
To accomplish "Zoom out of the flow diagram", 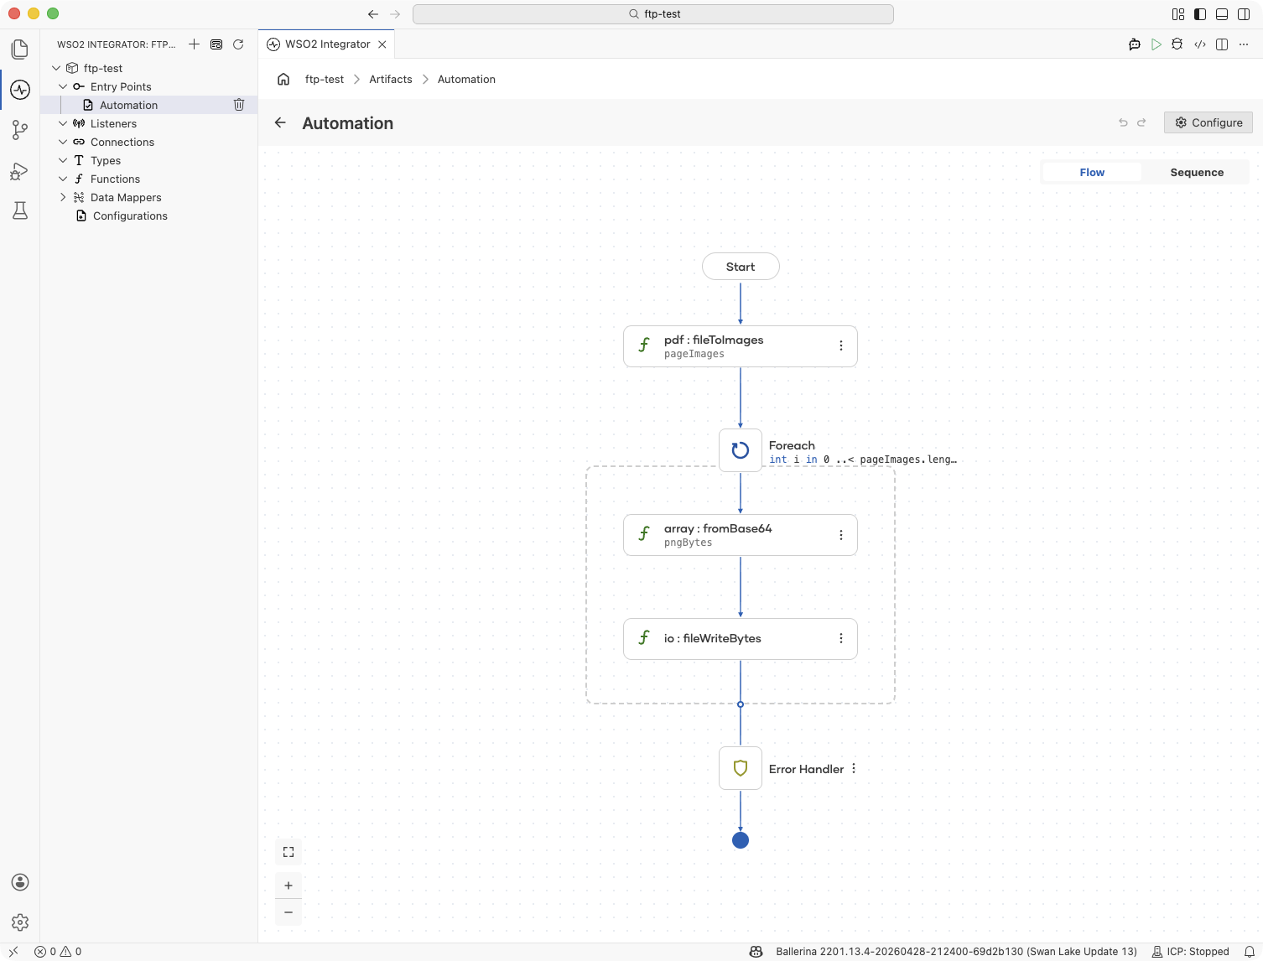I will (x=288, y=912).
